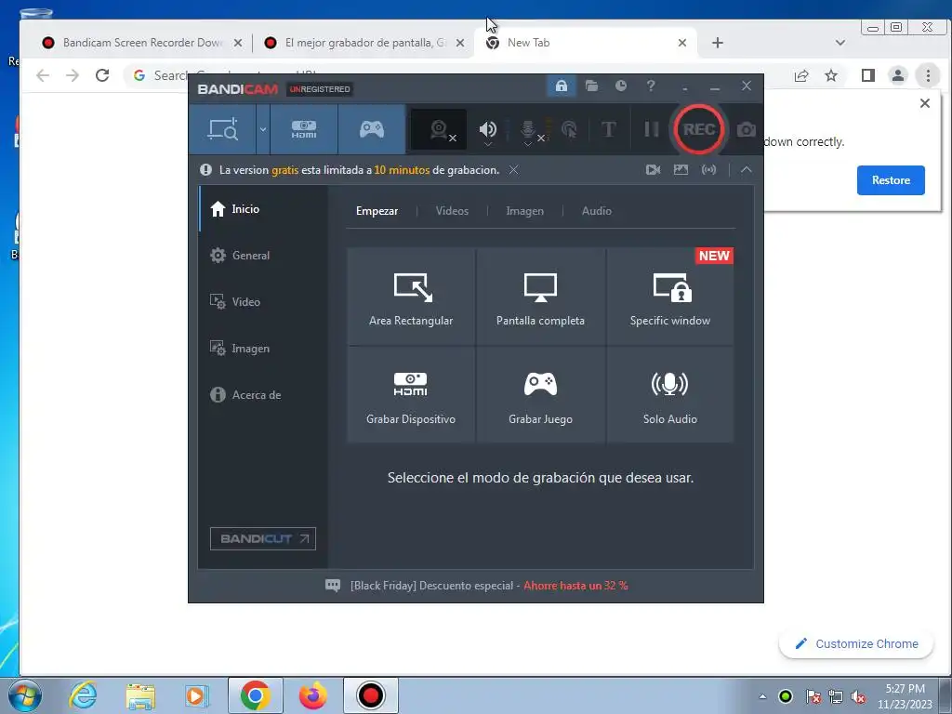The width and height of the screenshot is (952, 714).
Task: Choose Grabar Juego mode
Action: [540, 394]
